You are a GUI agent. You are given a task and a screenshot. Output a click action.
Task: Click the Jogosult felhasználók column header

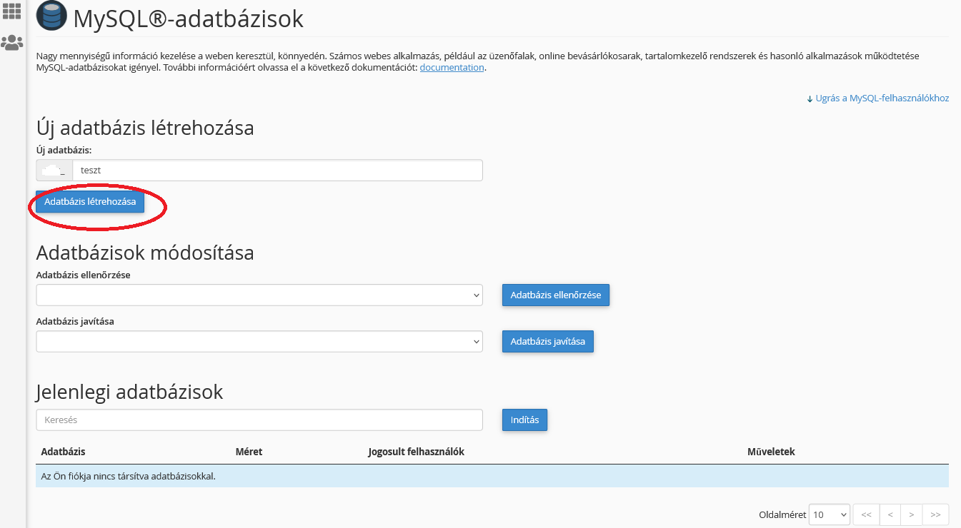[x=417, y=452]
